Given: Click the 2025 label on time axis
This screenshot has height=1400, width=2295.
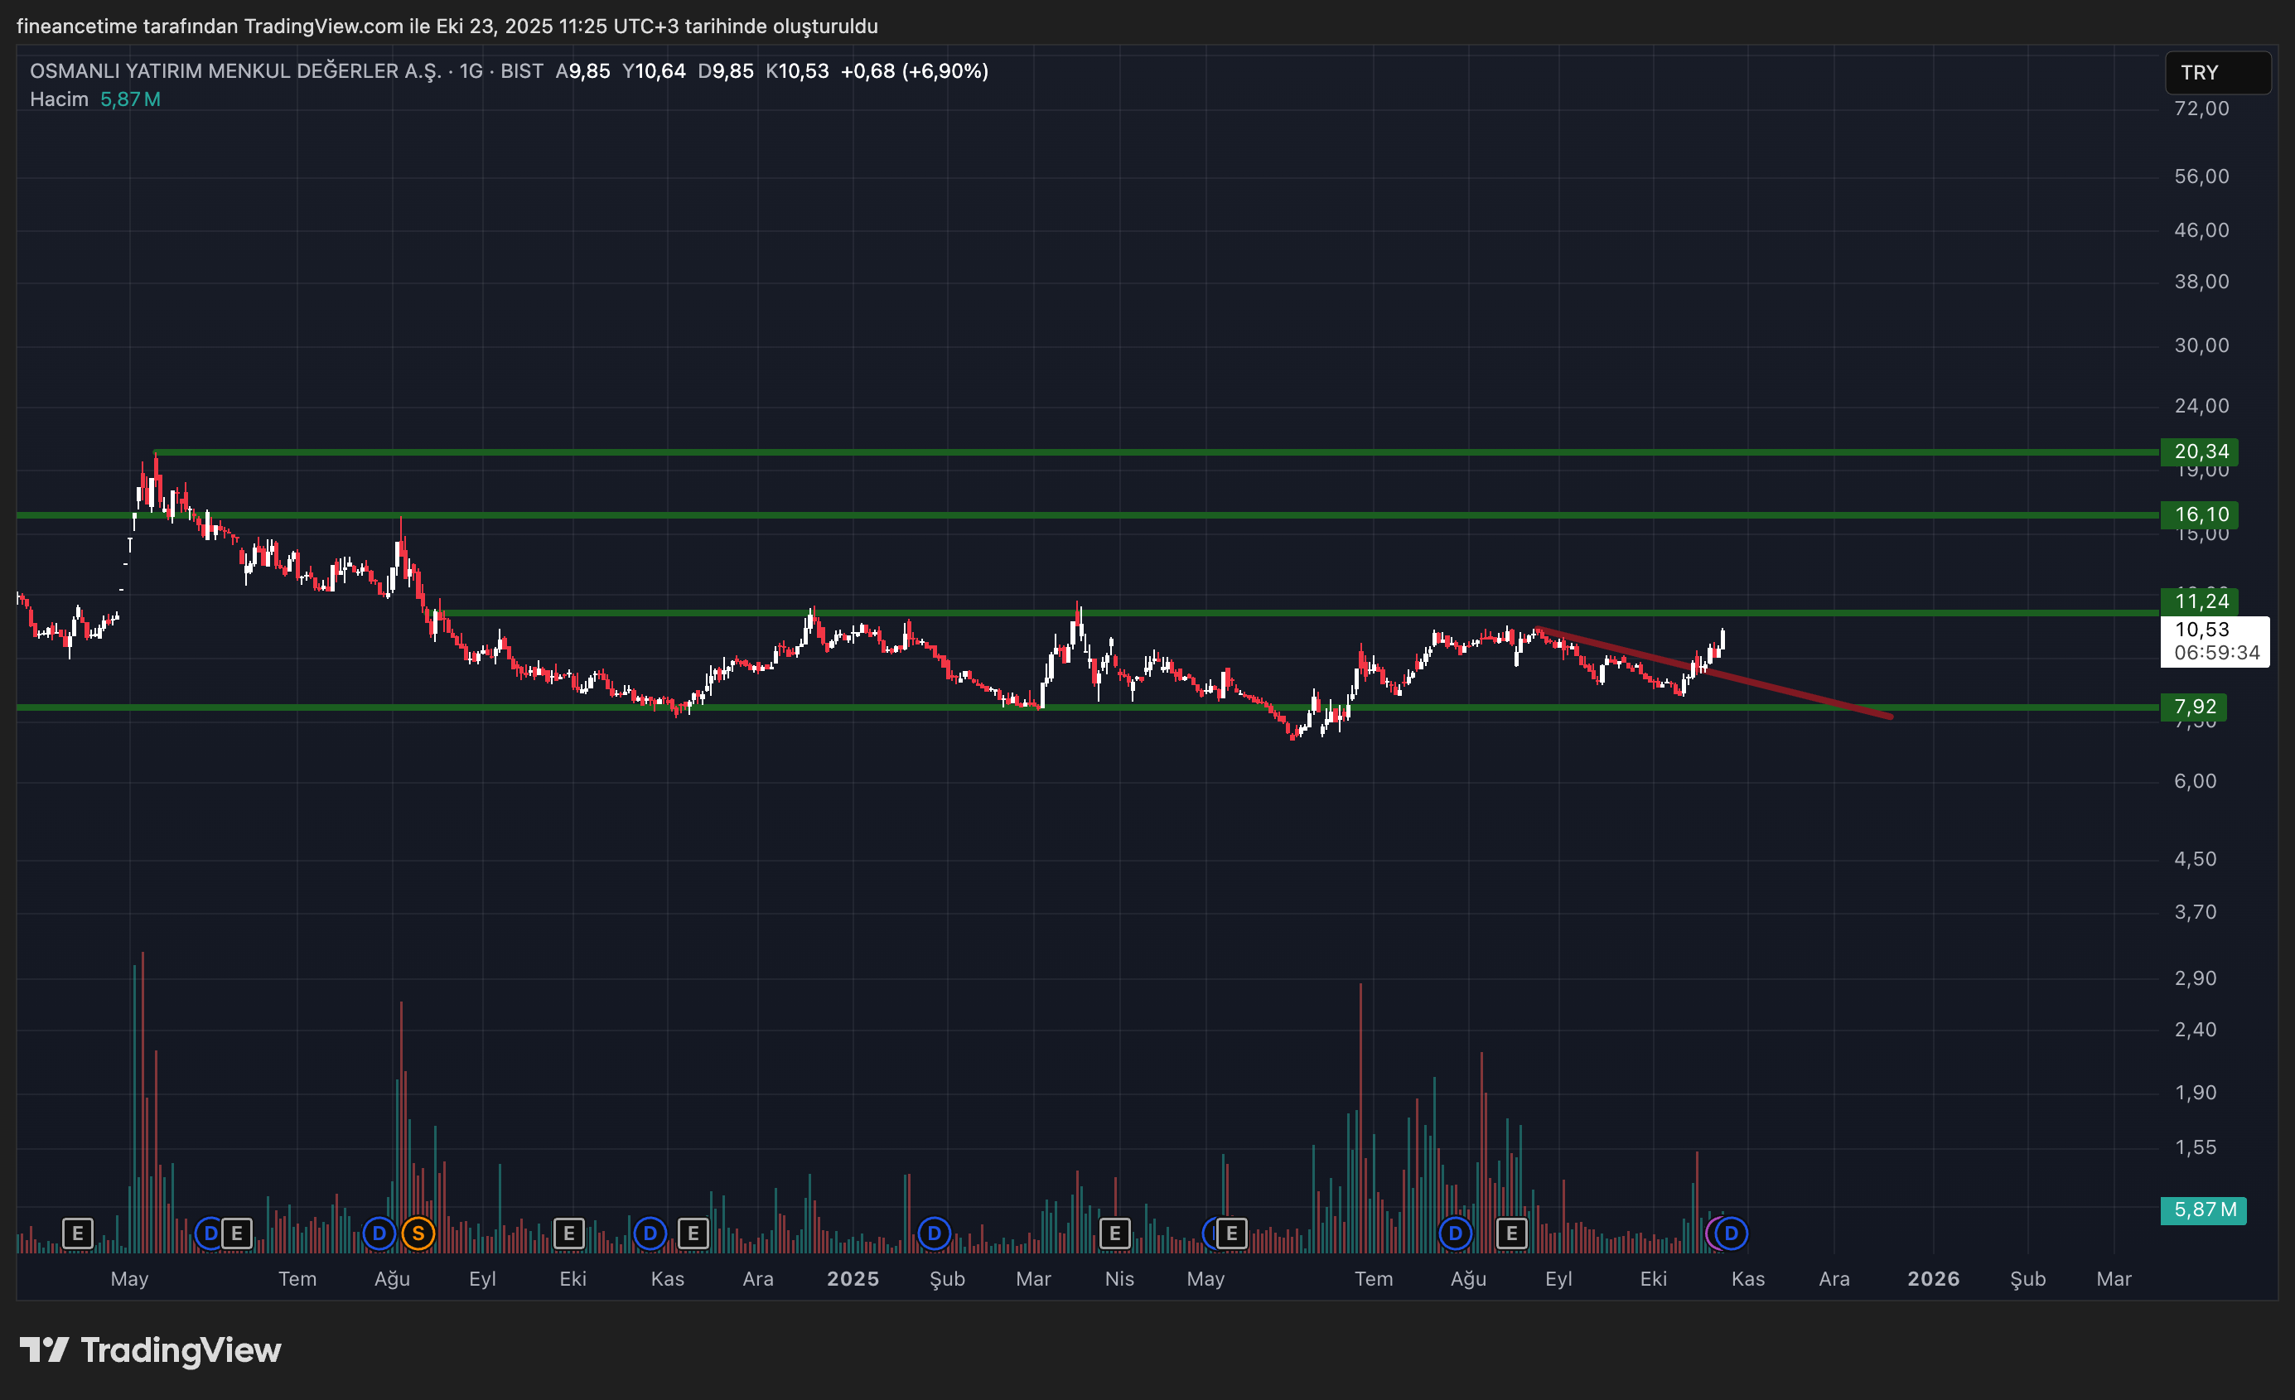Looking at the screenshot, I should click(x=853, y=1279).
